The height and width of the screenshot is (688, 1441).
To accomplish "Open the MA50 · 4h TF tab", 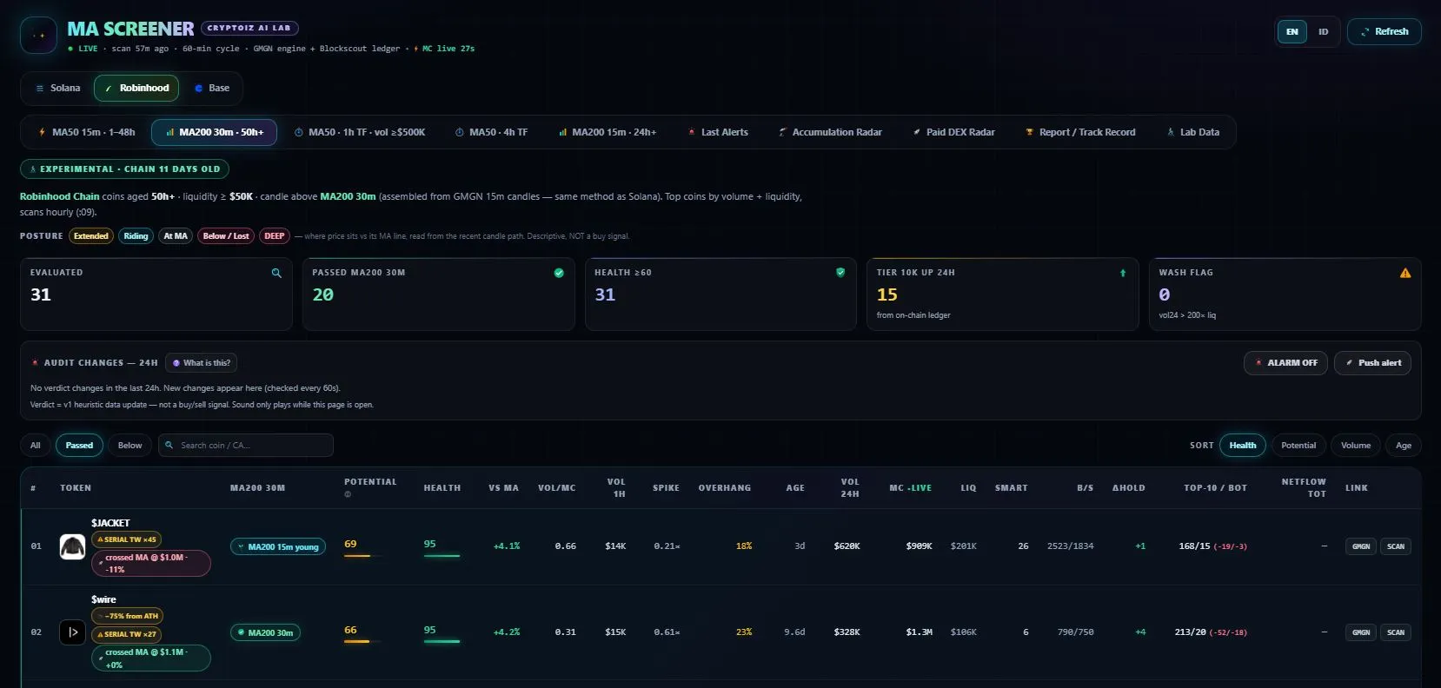I will click(491, 132).
